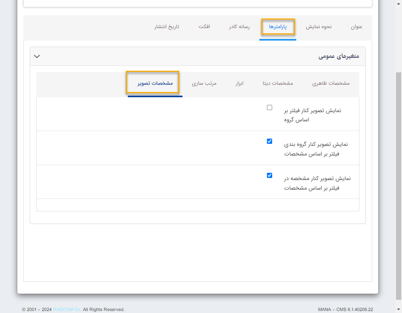Collapse the متغیرهای عمومی section
402x313 pixels.
[37, 56]
